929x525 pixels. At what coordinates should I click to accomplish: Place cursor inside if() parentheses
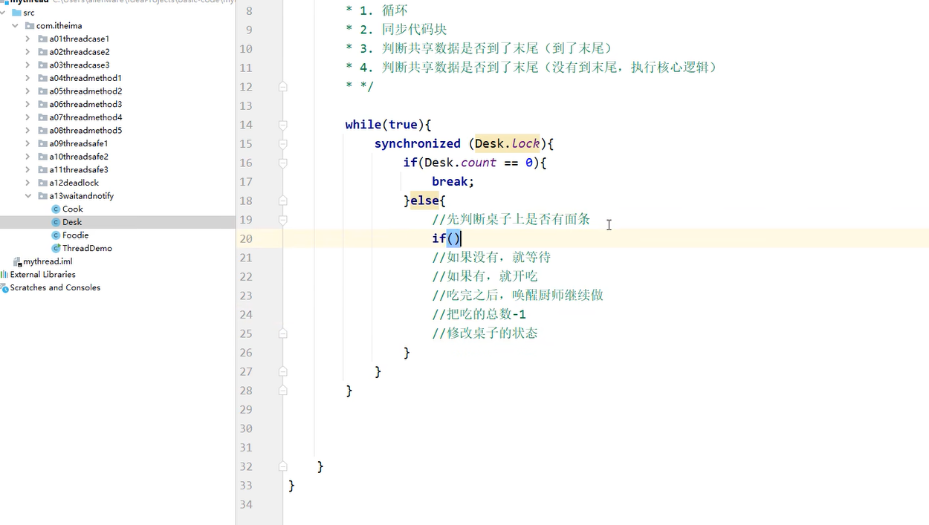pyautogui.click(x=454, y=238)
